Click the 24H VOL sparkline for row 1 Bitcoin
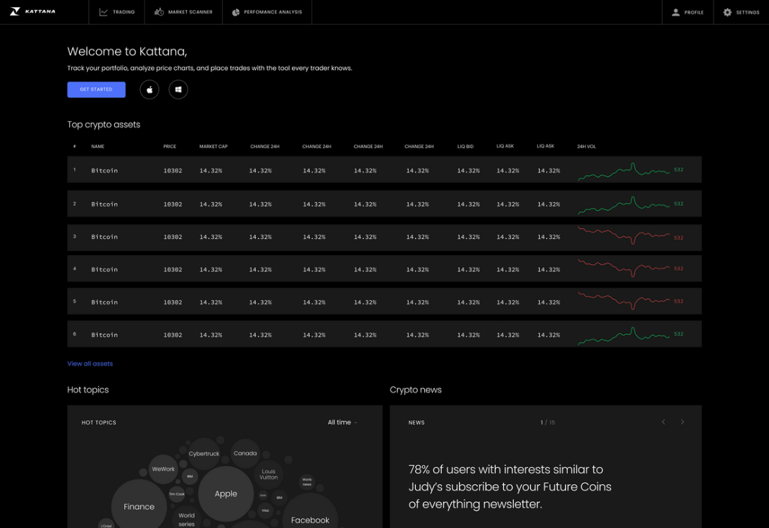The height and width of the screenshot is (528, 769). (624, 169)
